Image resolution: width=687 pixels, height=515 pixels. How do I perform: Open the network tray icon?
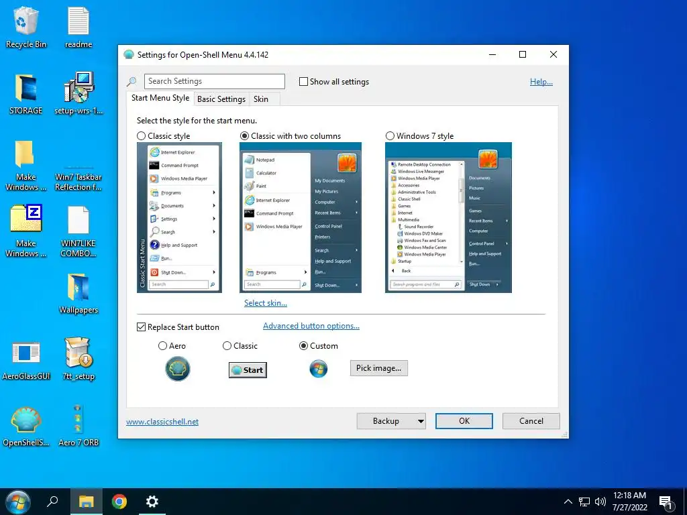click(584, 502)
